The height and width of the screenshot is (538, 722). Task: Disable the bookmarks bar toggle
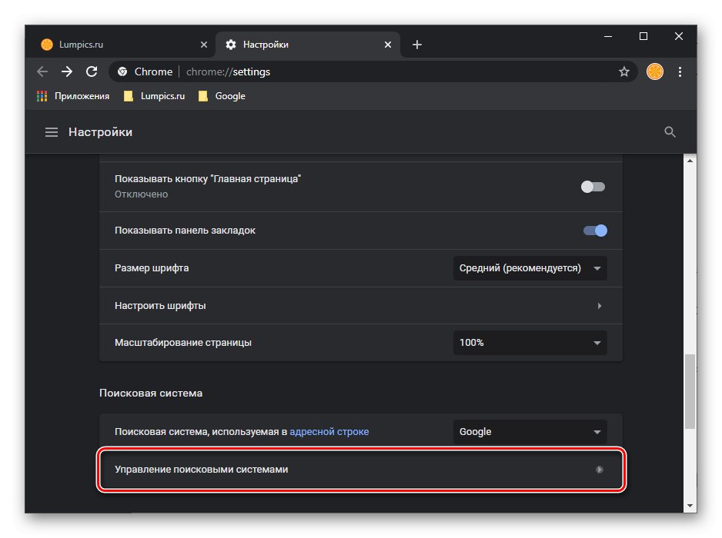tap(595, 230)
